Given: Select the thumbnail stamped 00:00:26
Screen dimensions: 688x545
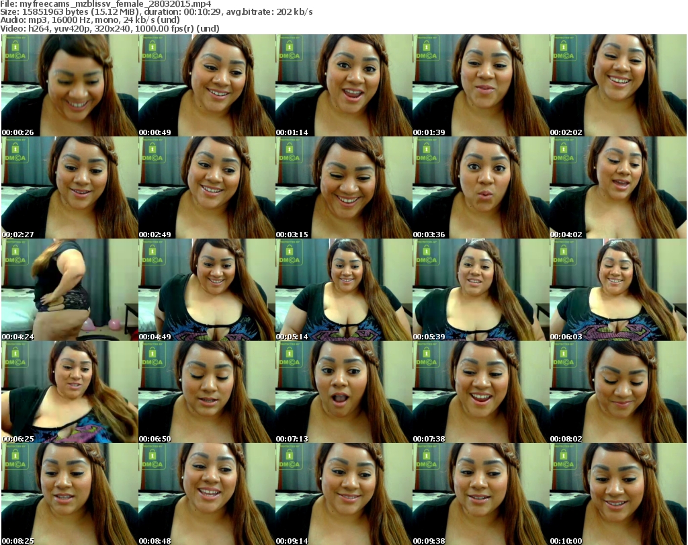Looking at the screenshot, I should 70,85.
